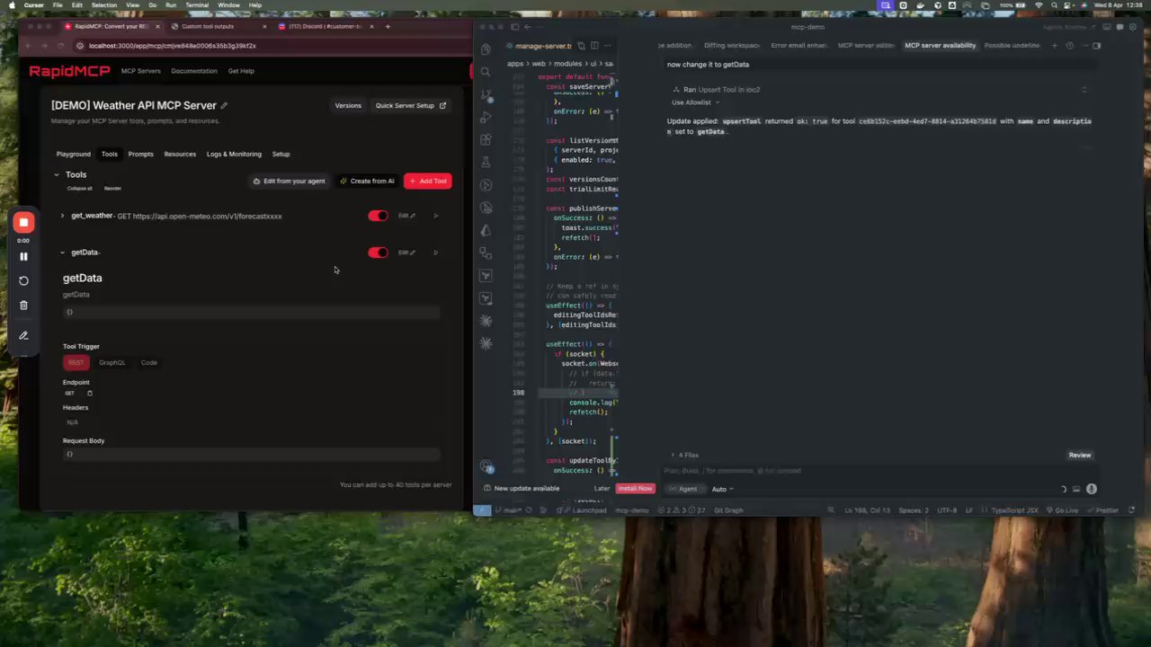
Task: Open the Selection menu in the menu bar
Action: coord(104,5)
